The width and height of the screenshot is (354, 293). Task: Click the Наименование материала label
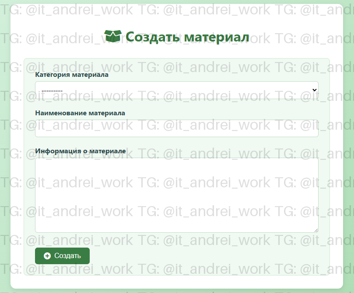coord(80,113)
